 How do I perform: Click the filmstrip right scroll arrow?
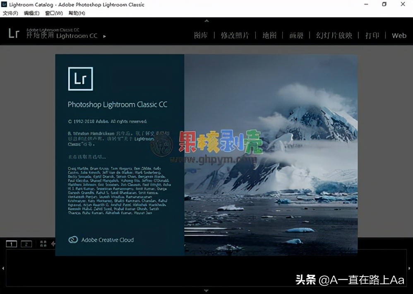(409, 268)
